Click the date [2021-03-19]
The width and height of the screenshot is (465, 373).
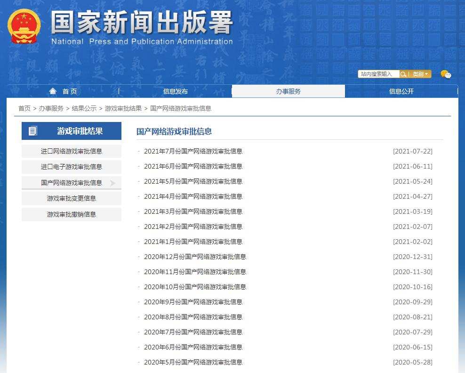click(412, 211)
